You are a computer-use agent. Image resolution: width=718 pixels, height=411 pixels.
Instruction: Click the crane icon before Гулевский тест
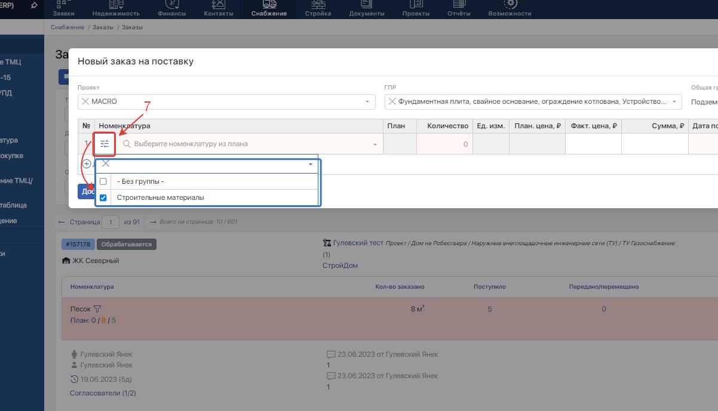click(327, 243)
